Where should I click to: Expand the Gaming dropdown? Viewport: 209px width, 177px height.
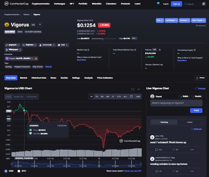tap(184, 20)
